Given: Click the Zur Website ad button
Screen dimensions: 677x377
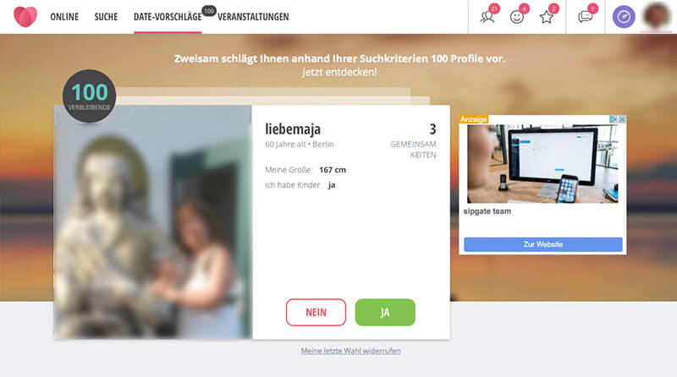Looking at the screenshot, I should tap(543, 244).
